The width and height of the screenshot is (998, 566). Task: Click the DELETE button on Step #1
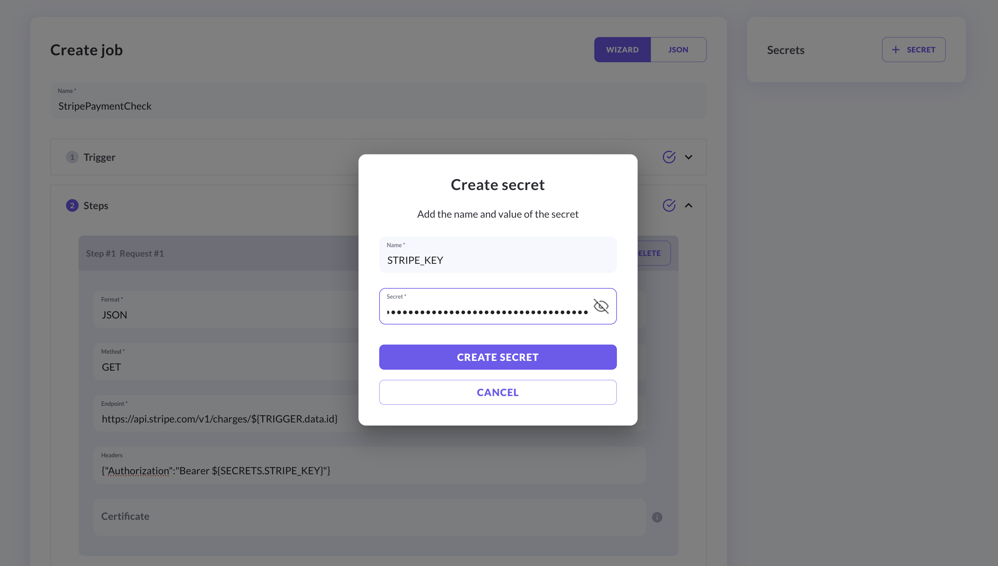point(647,253)
